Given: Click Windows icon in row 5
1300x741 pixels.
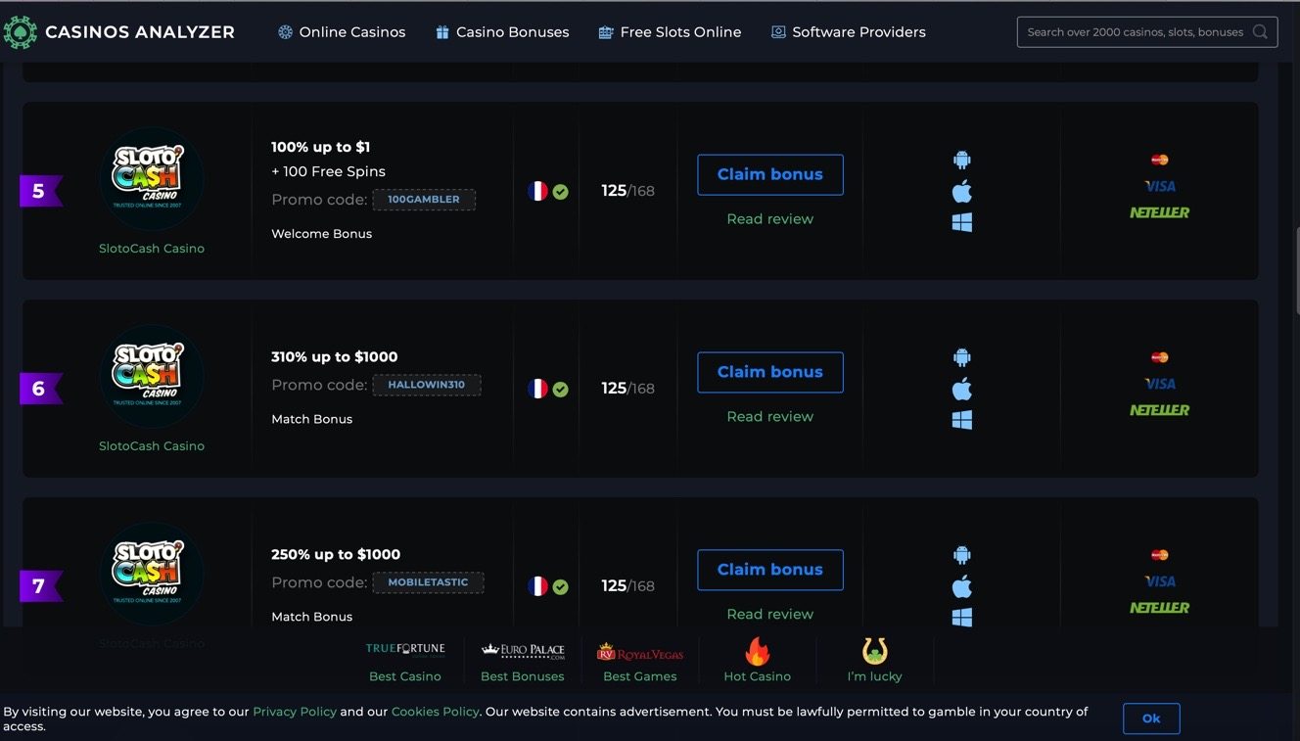Looking at the screenshot, I should pos(962,222).
